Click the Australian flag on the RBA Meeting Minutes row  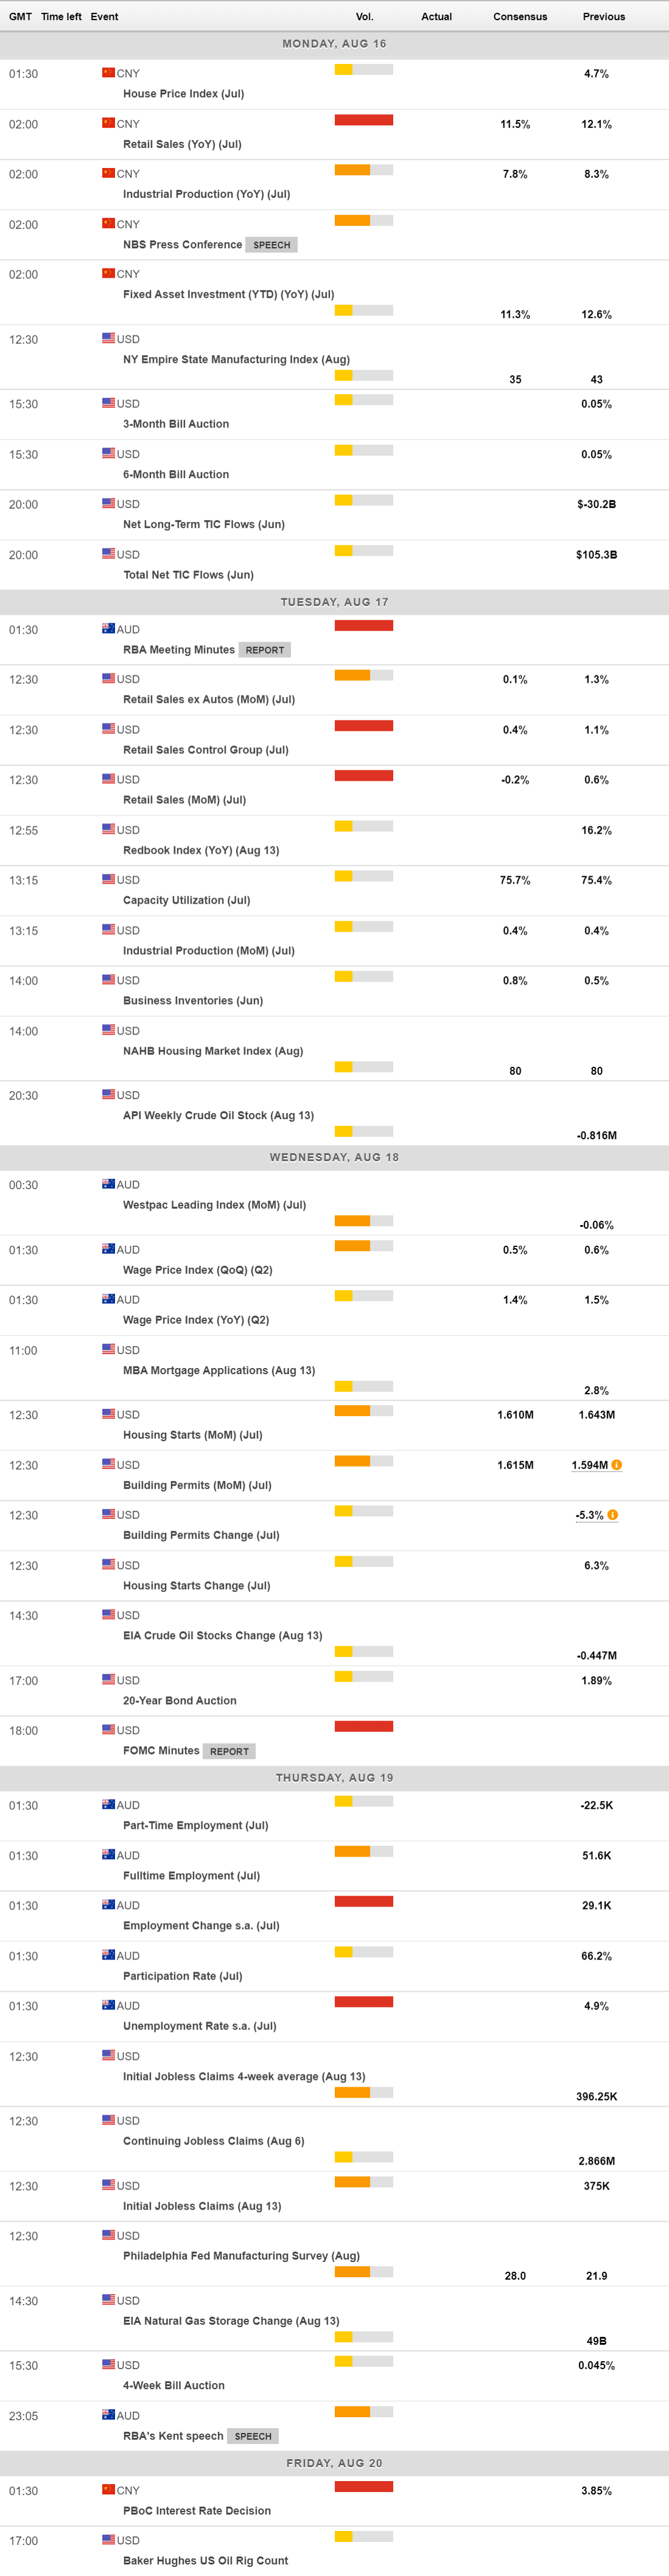(x=108, y=629)
